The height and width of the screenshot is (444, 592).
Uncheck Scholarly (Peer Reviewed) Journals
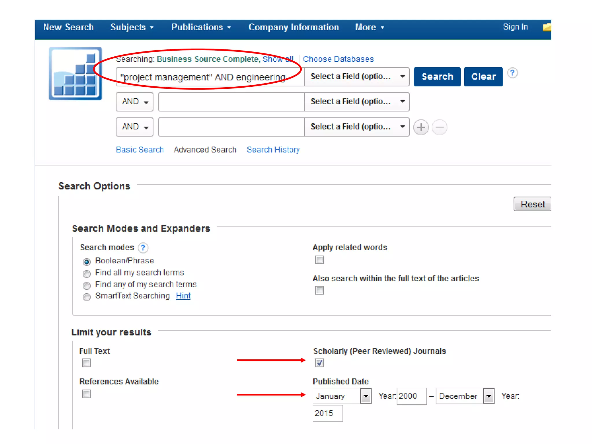[x=319, y=363]
